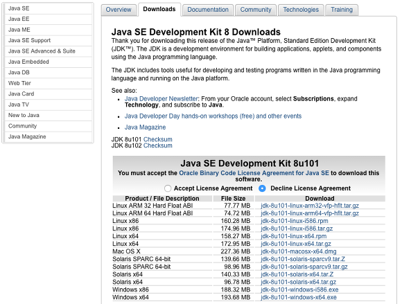Viewport: 402px width, 304px height.
Task: Click the Product / File Description header
Action: [x=162, y=199]
